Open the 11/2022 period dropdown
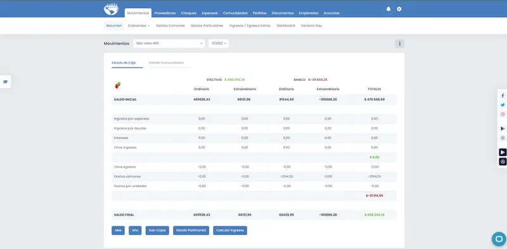The width and height of the screenshot is (507, 249). 219,43
